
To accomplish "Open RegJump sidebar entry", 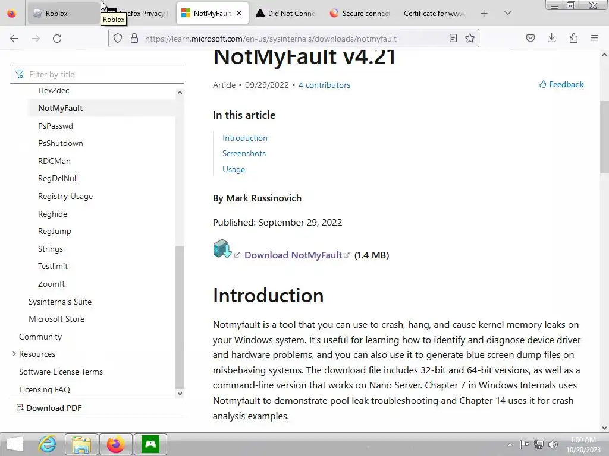I will point(55,231).
